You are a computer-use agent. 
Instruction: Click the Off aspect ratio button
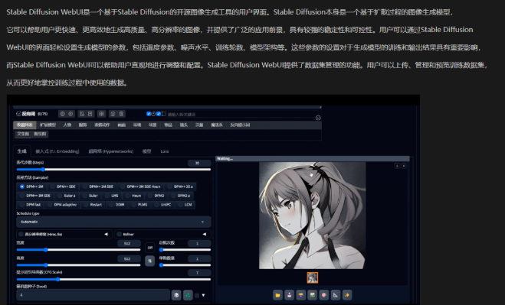(149, 248)
